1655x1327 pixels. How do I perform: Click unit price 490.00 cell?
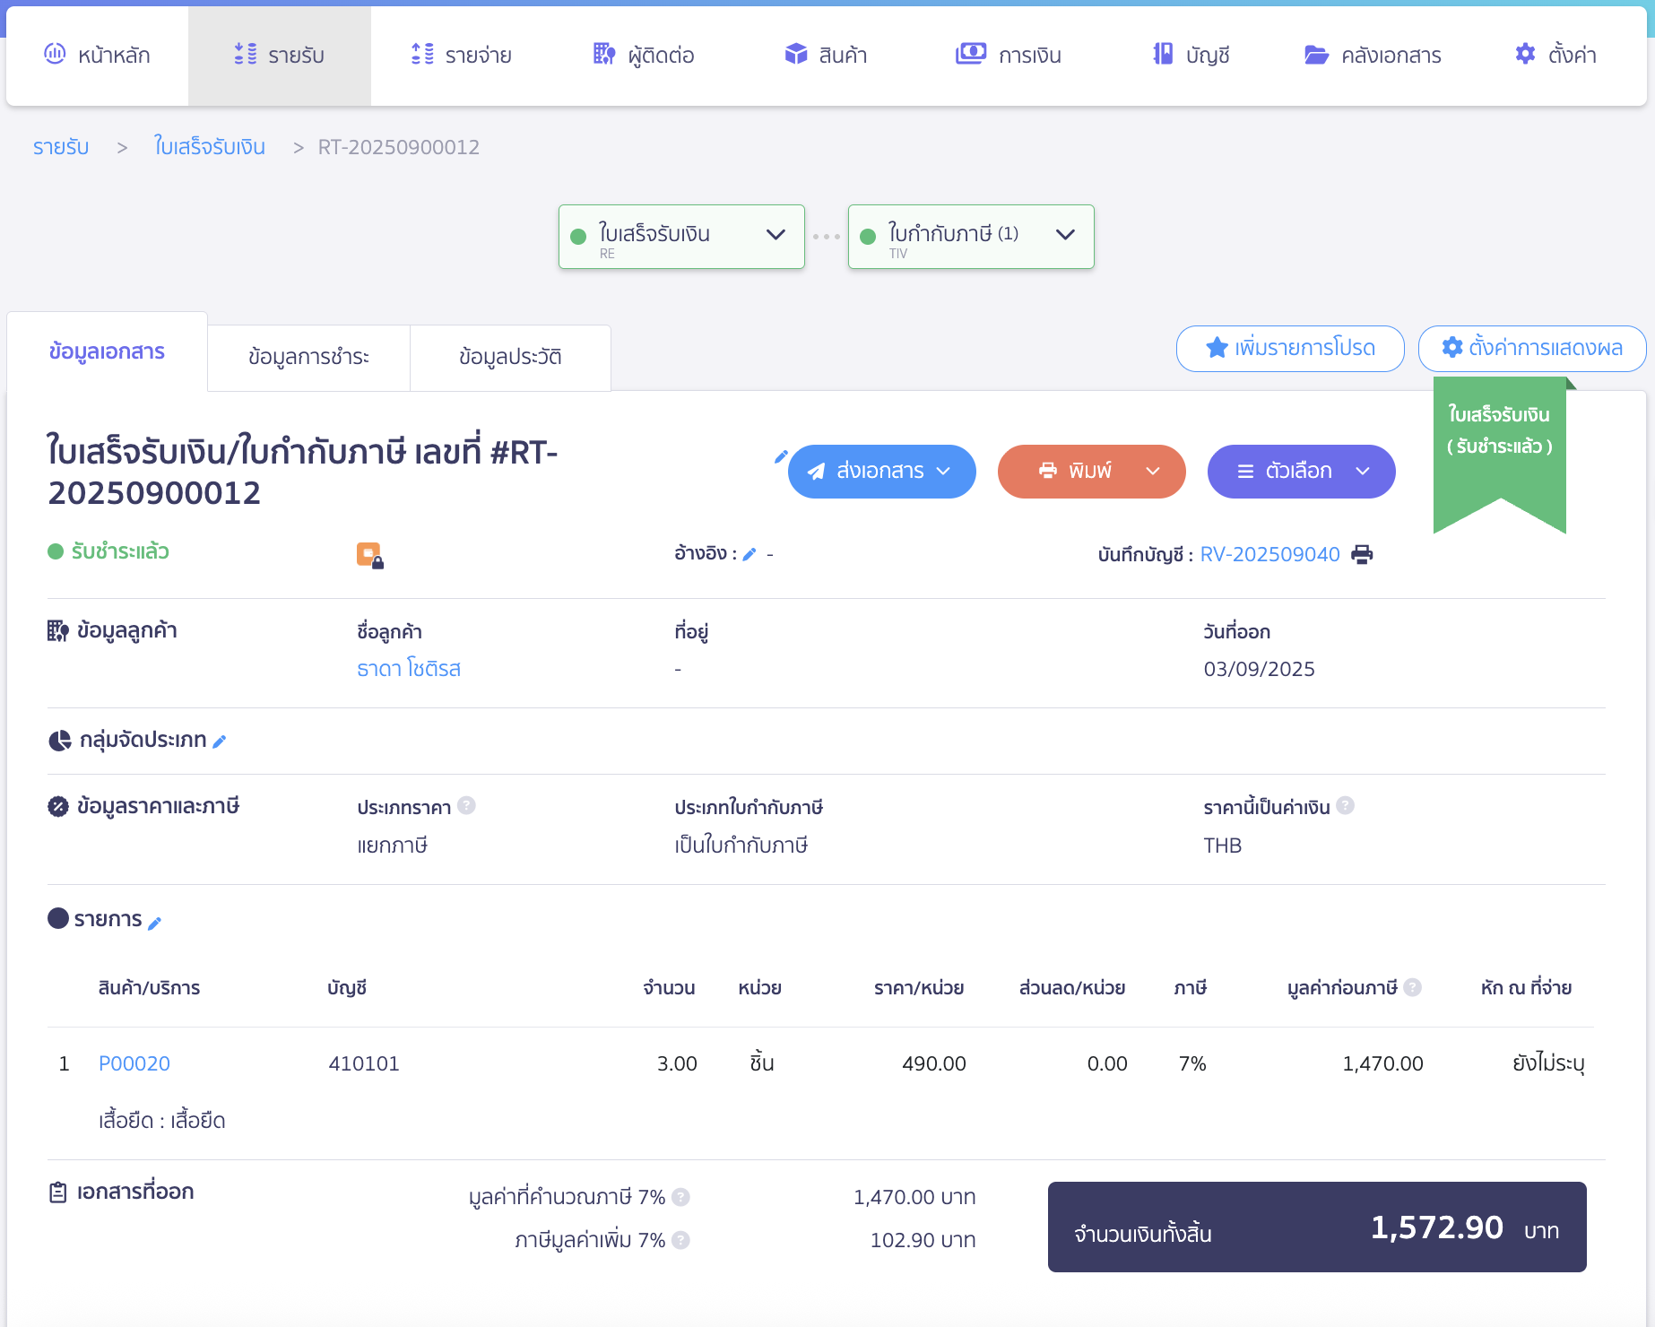[x=934, y=1063]
